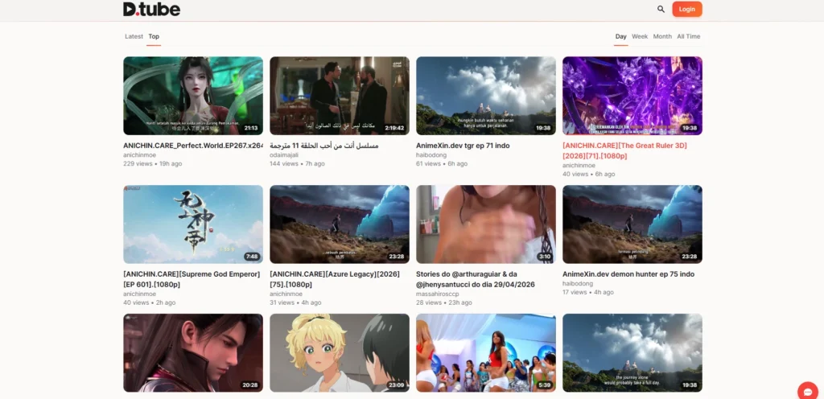Click the Login button

687,9
